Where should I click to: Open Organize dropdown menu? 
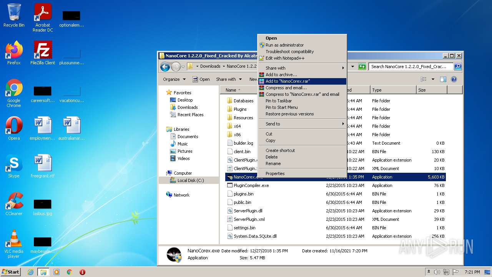coord(174,79)
